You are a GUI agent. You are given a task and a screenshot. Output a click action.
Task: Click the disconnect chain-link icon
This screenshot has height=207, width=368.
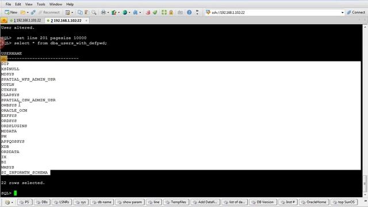tap(33, 12)
